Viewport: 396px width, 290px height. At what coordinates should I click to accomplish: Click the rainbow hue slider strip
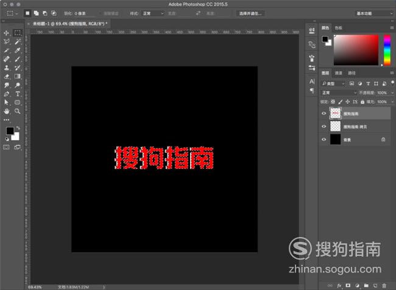[x=387, y=50]
